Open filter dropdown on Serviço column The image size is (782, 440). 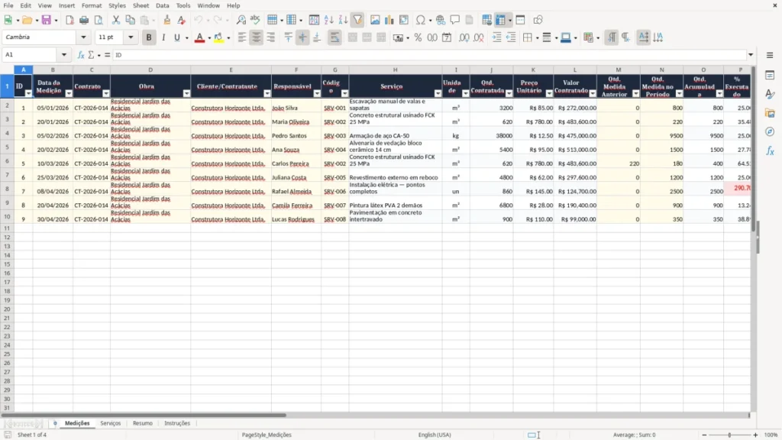[438, 94]
